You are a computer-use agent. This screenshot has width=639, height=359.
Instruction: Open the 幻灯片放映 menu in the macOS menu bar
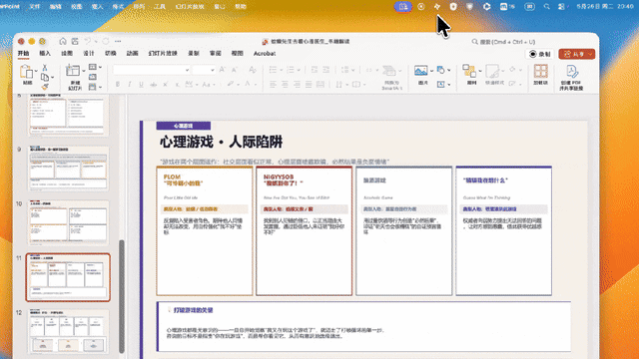click(x=190, y=7)
